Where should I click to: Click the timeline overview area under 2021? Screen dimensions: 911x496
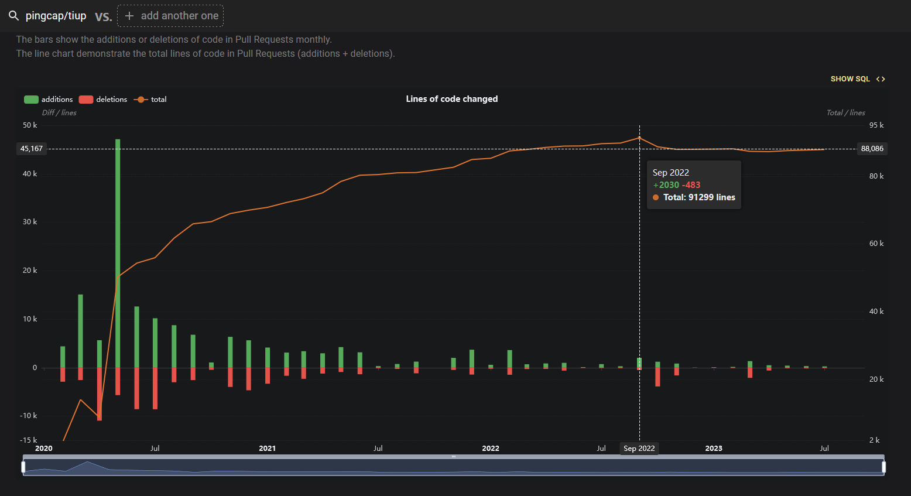pos(267,467)
